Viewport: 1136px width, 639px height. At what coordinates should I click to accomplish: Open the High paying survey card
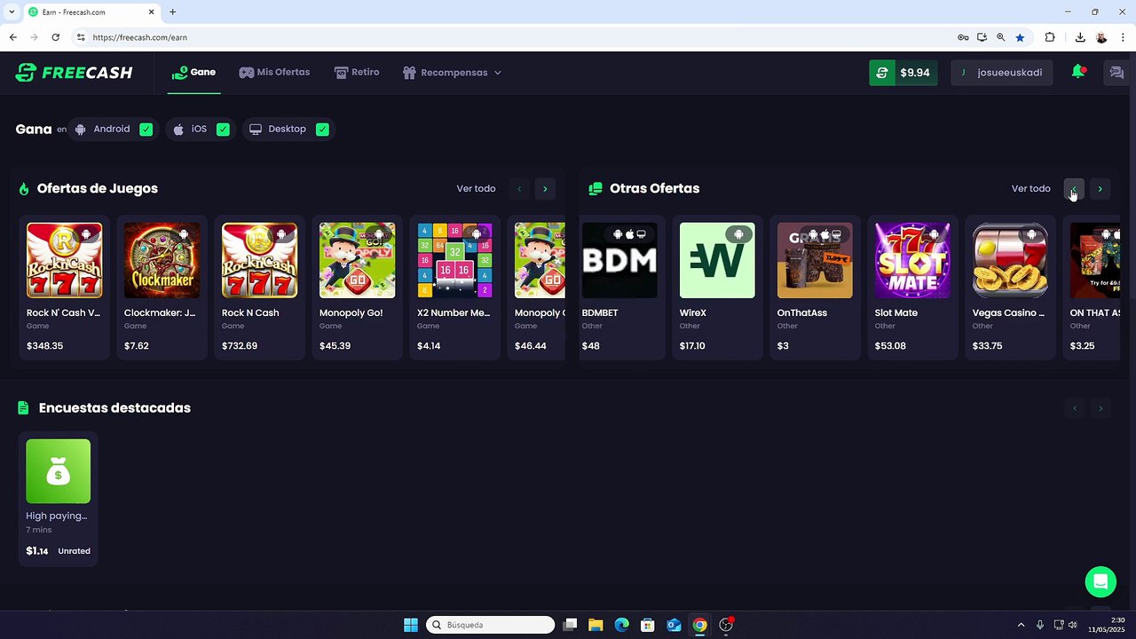(x=58, y=499)
